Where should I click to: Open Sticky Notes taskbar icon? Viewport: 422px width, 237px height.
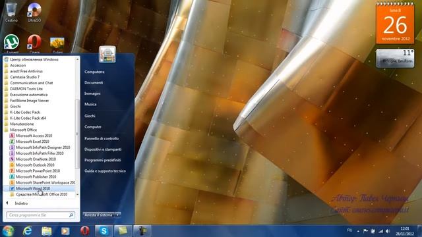[123, 231]
